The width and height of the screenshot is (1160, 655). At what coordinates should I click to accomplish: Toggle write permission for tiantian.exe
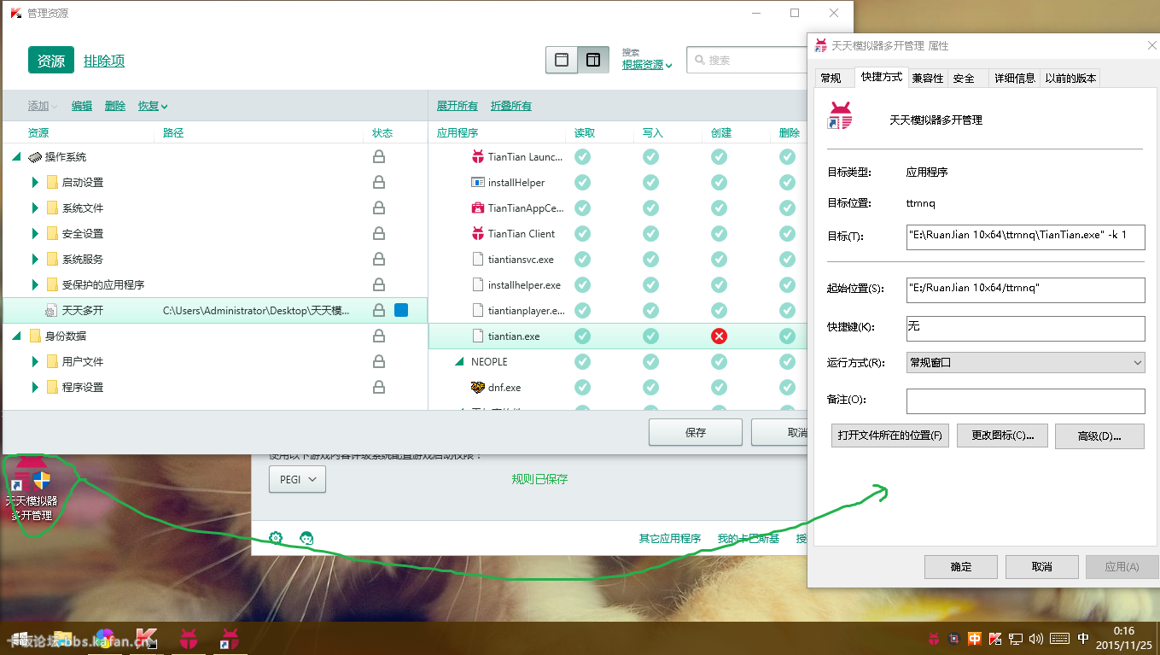click(x=650, y=336)
